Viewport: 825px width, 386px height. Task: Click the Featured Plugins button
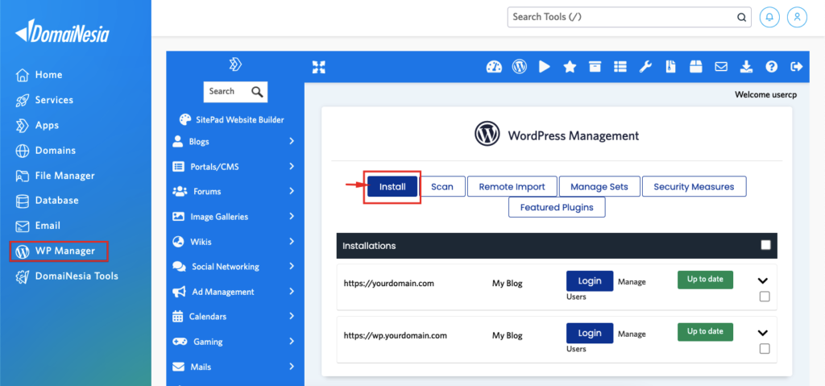[x=557, y=207]
